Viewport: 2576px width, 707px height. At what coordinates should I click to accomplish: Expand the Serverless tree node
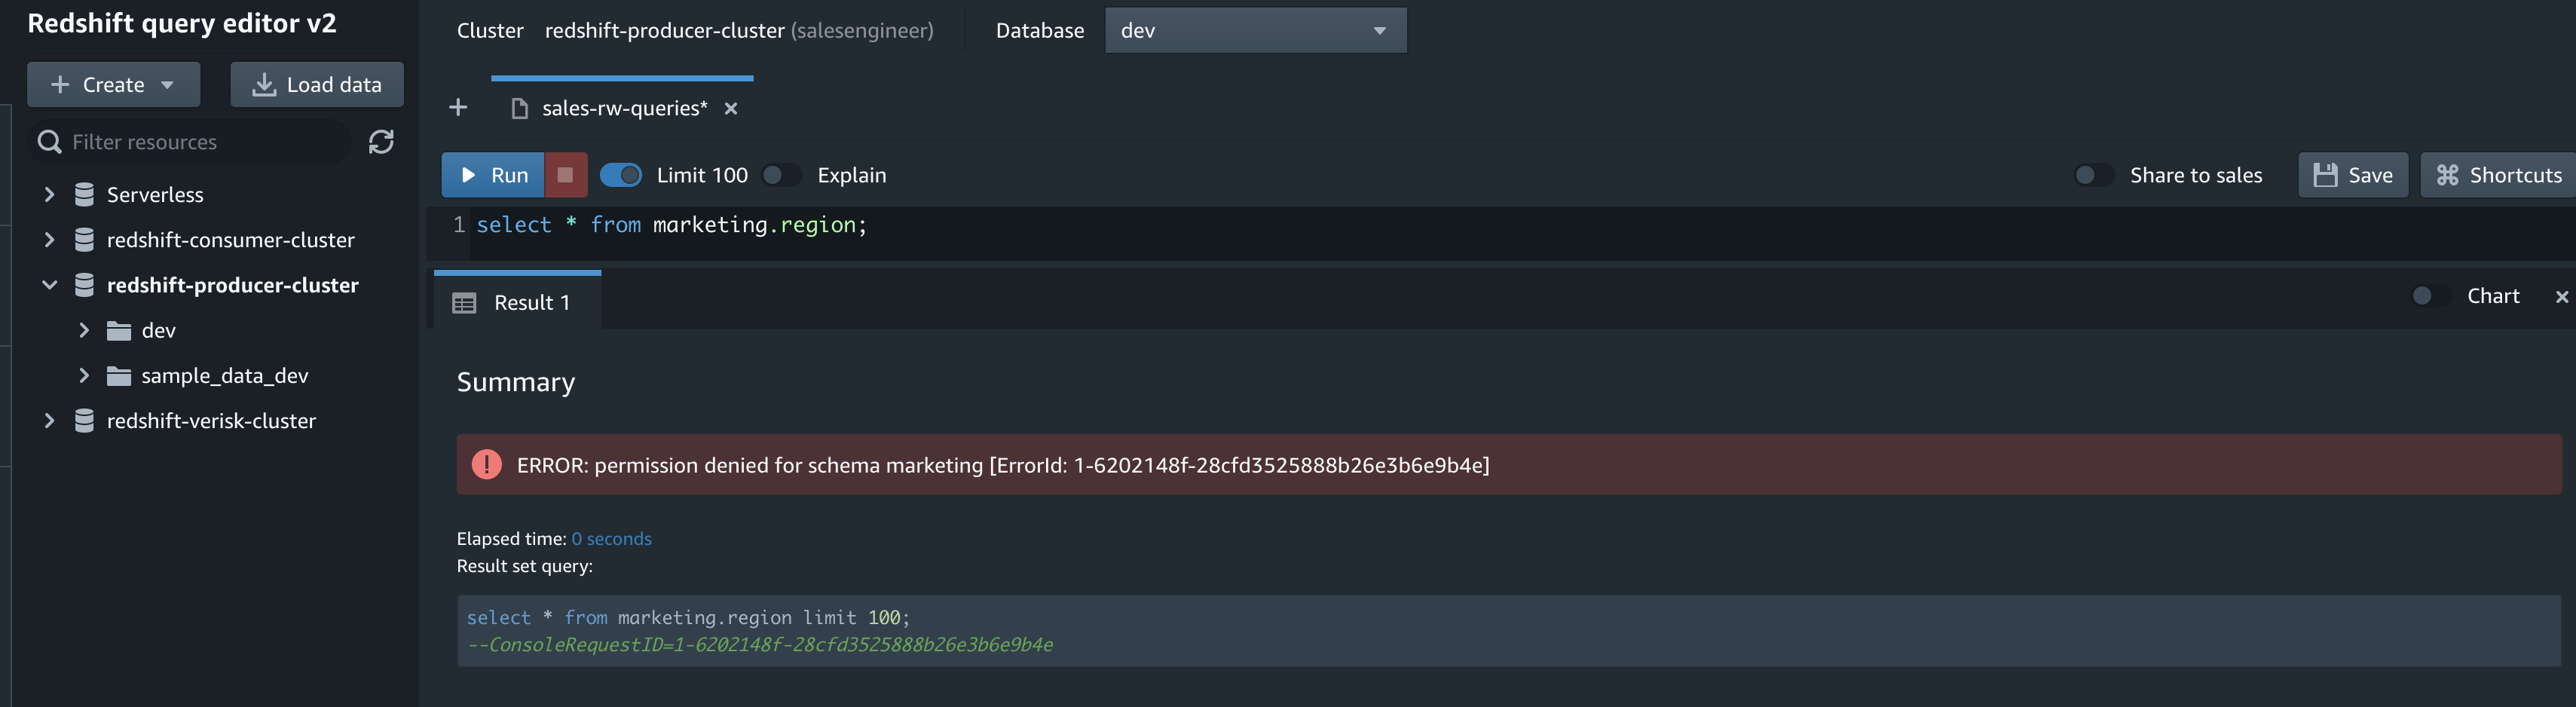click(x=49, y=194)
